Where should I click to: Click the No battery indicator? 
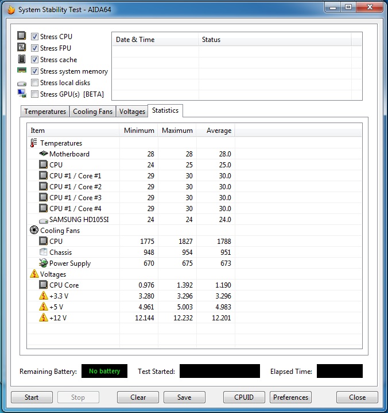(104, 371)
